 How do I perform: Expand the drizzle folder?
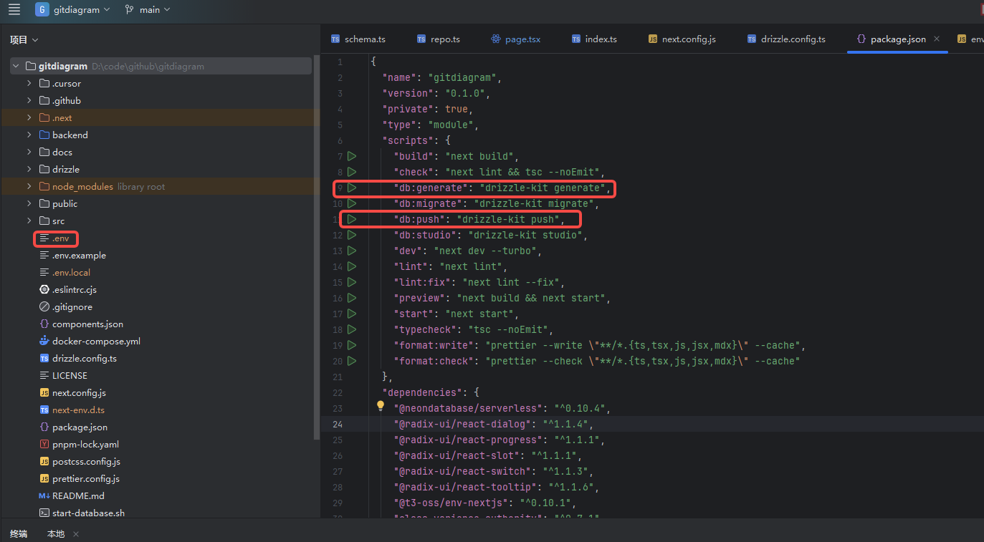point(29,169)
